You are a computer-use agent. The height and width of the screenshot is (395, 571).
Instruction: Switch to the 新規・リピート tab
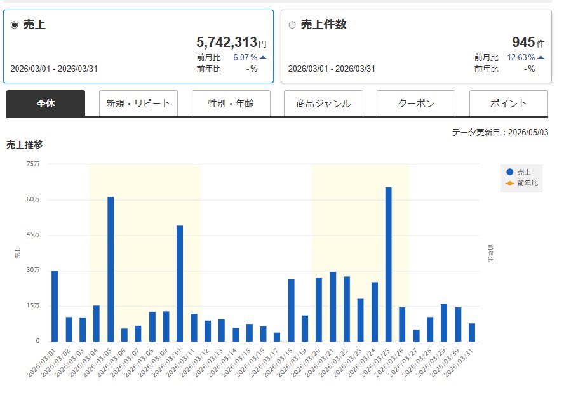138,104
